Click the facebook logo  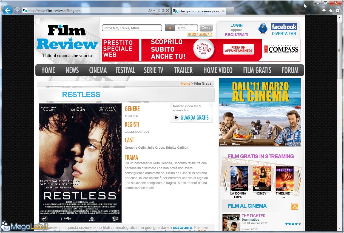pos(284,27)
